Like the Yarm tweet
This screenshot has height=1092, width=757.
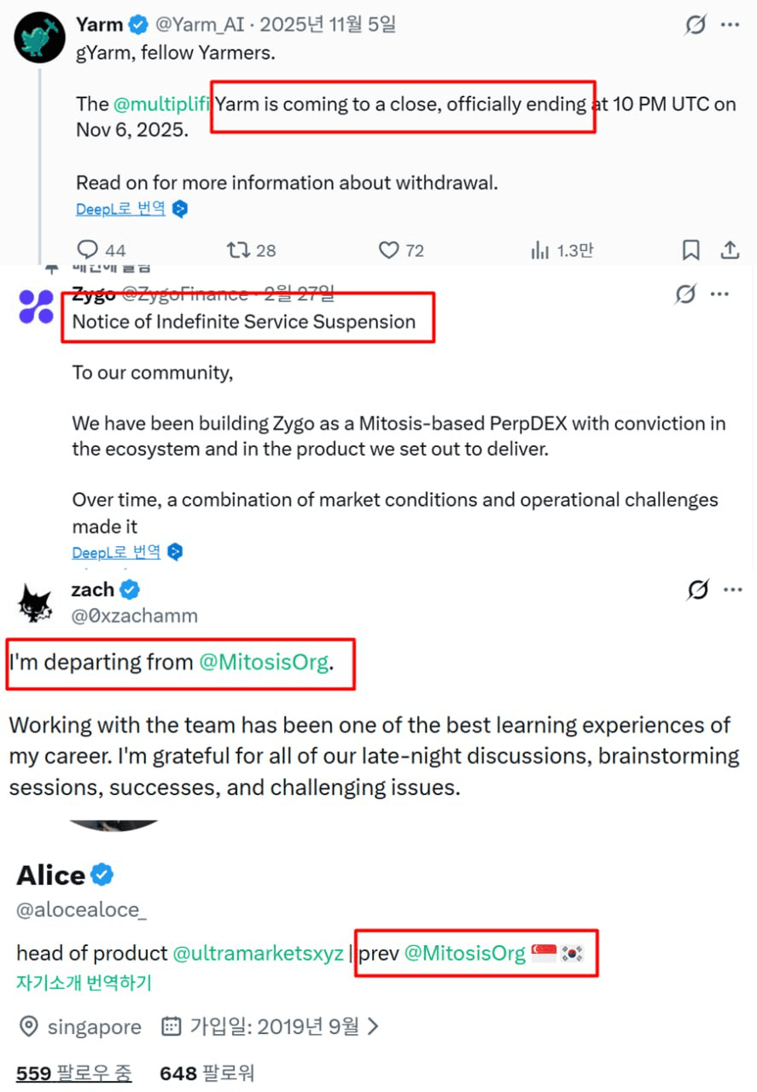[x=389, y=250]
